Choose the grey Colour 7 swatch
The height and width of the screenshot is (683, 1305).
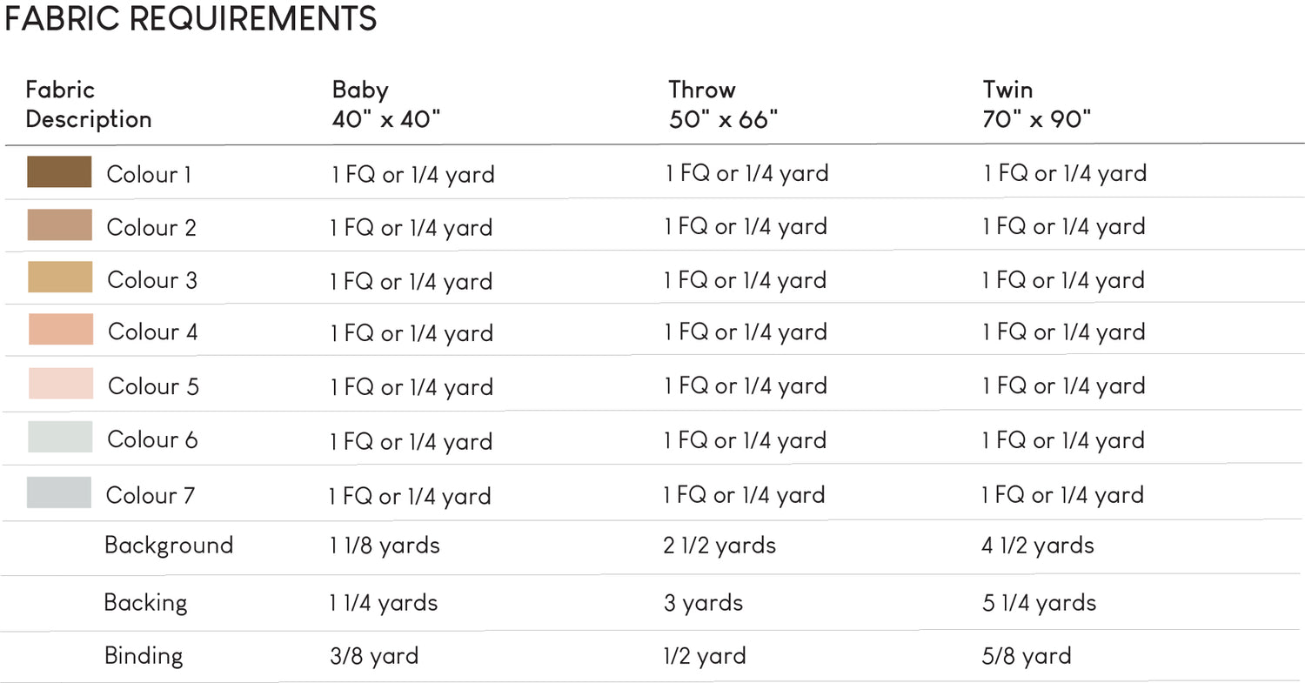point(59,492)
